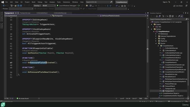Open the File menu
Viewport: 190px width, 107px height.
7,2
